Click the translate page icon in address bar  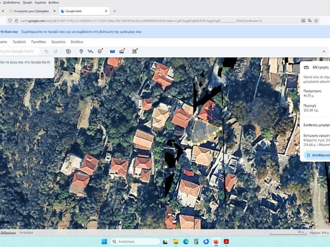click(310, 21)
